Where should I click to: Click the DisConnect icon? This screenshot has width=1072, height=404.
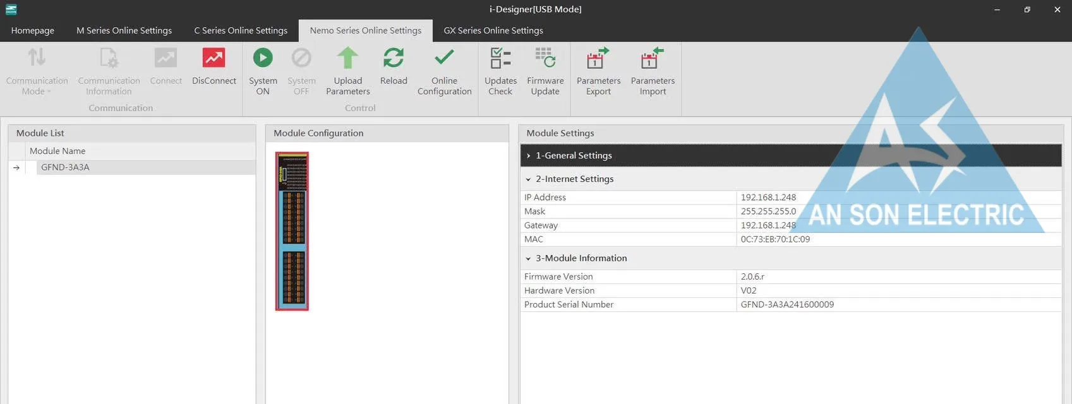pyautogui.click(x=214, y=58)
